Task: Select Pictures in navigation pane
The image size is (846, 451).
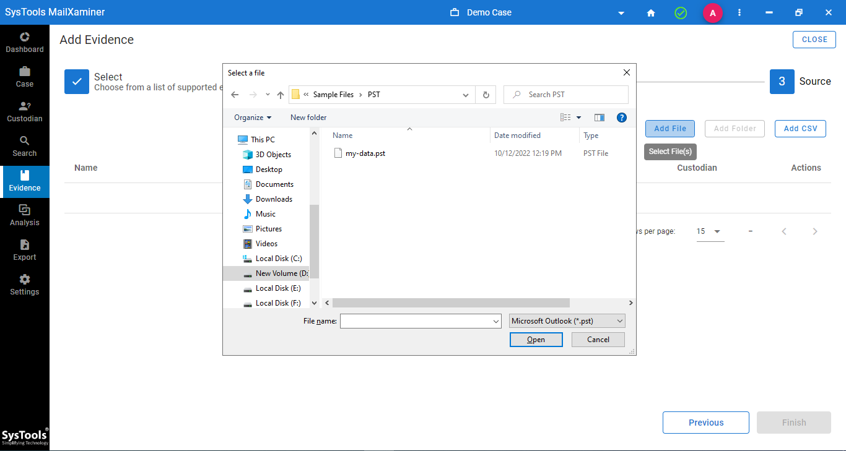Action: [269, 229]
